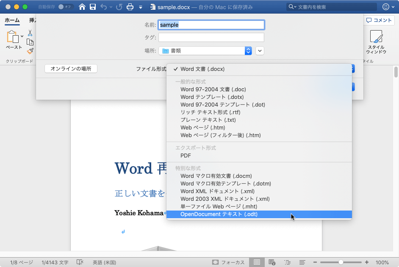Screen dimensions: 399x267
Task: Click the 1/4143 文字 word count
Action: click(55, 262)
